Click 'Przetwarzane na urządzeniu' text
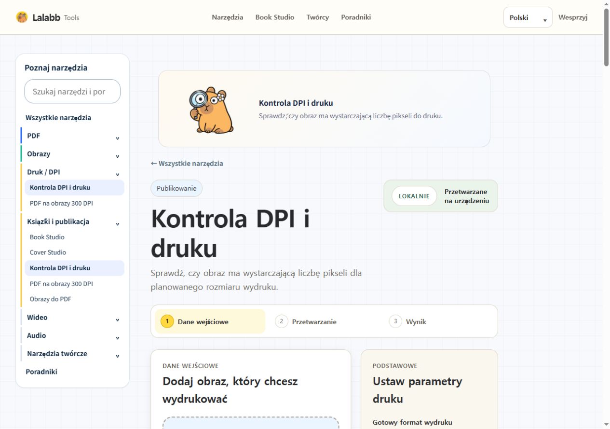 467,196
